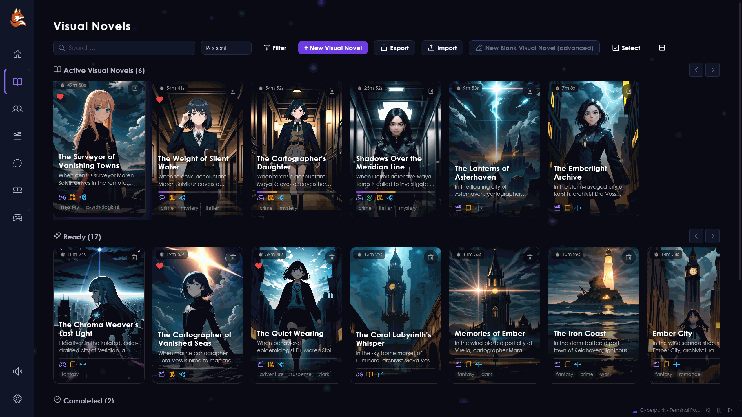The image size is (742, 417).
Task: Click the Export button
Action: click(x=394, y=48)
